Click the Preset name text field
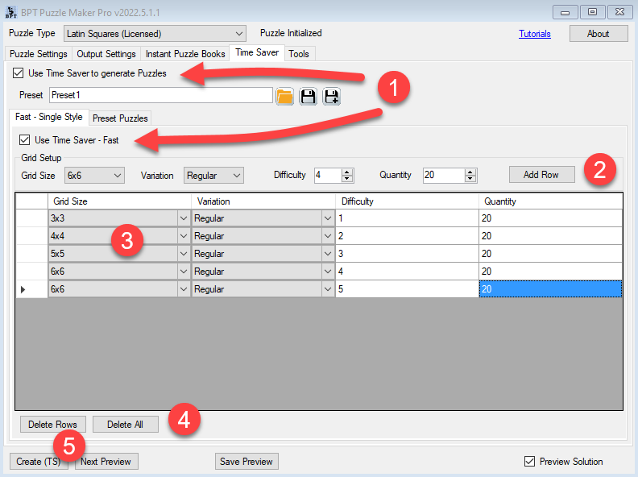This screenshot has height=477, width=638. tap(160, 95)
